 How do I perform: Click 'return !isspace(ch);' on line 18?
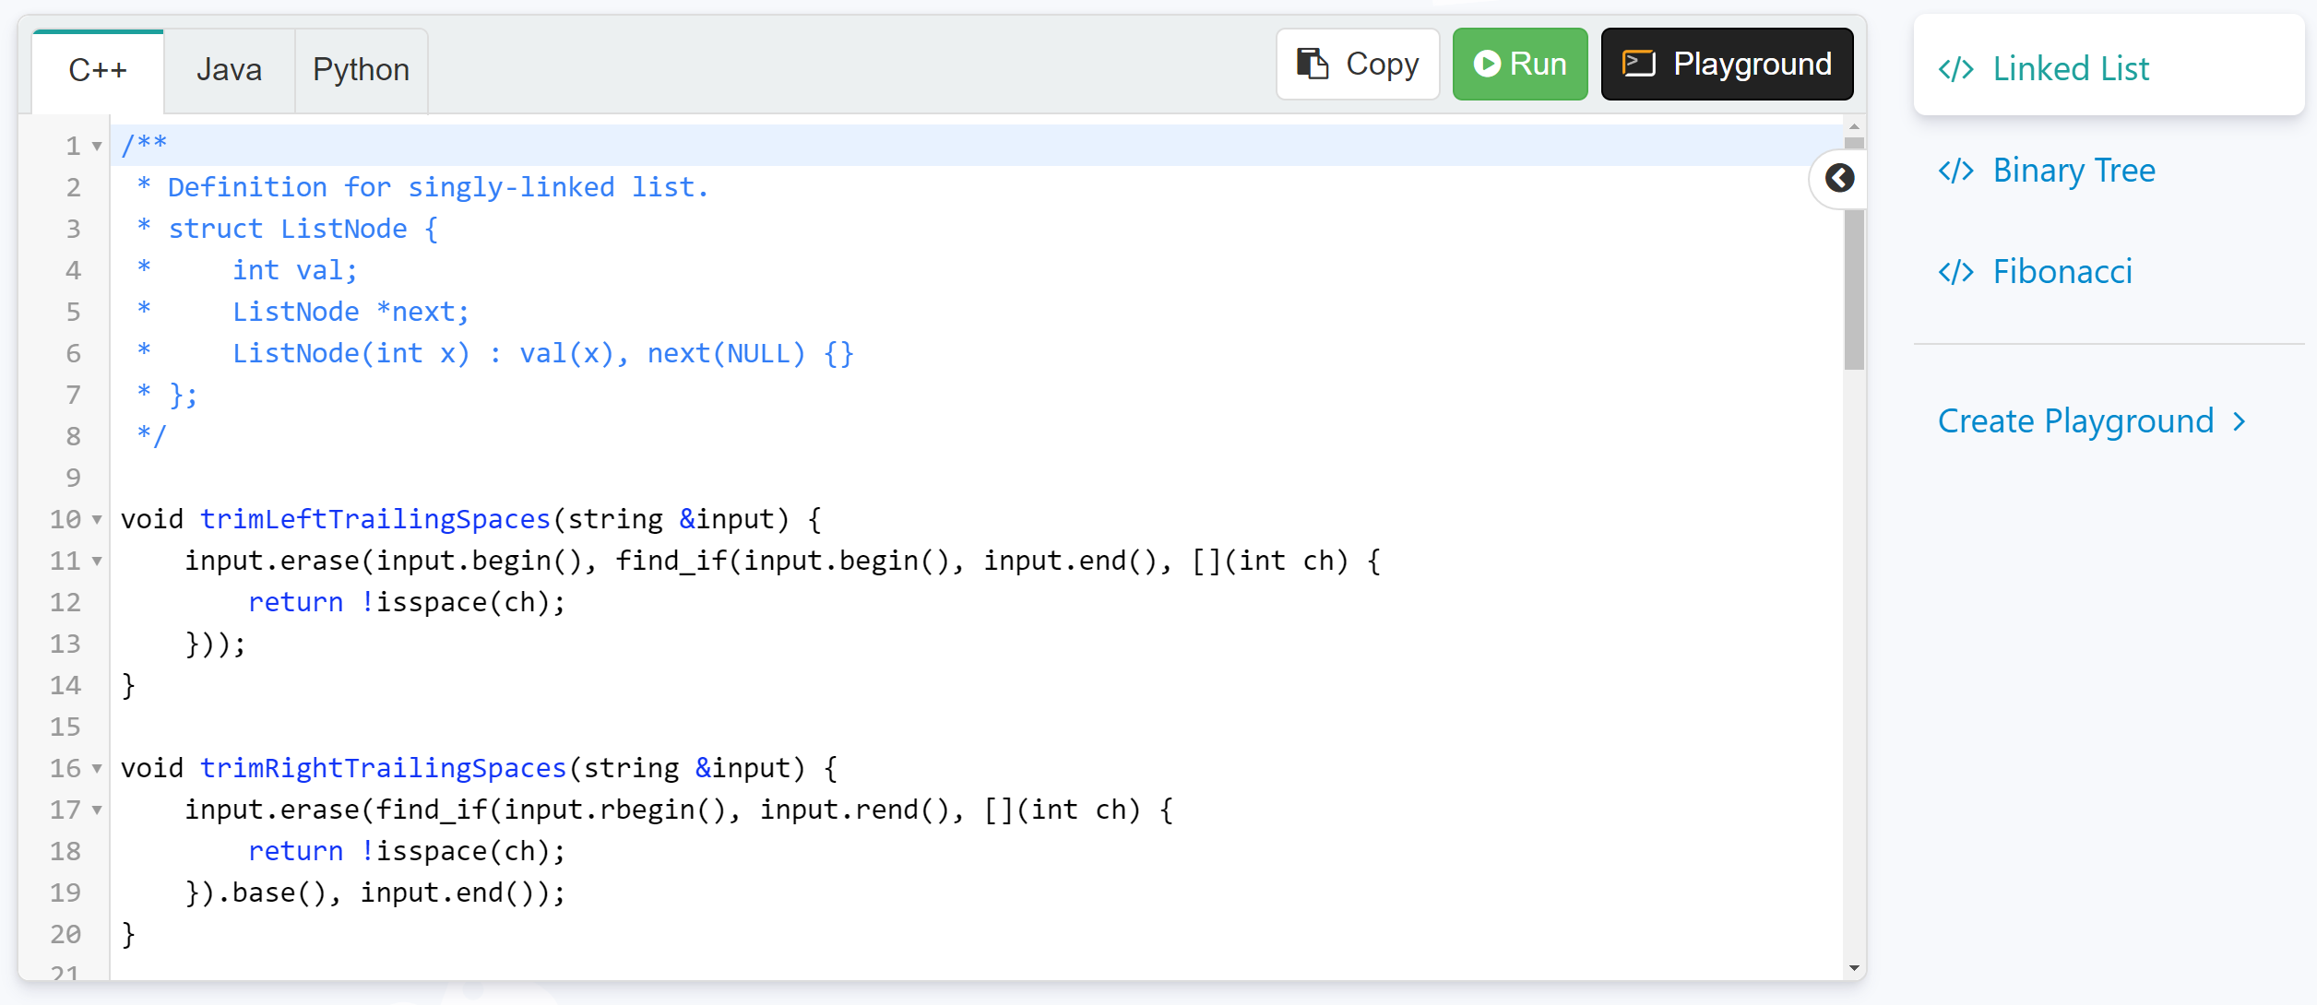pos(407,851)
